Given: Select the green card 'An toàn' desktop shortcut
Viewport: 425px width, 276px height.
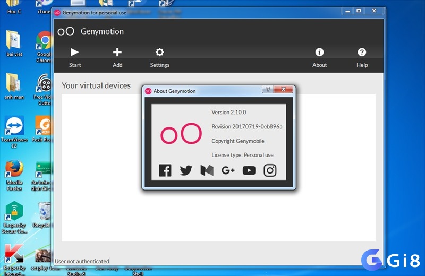Looking at the screenshot, I should 43,176.
